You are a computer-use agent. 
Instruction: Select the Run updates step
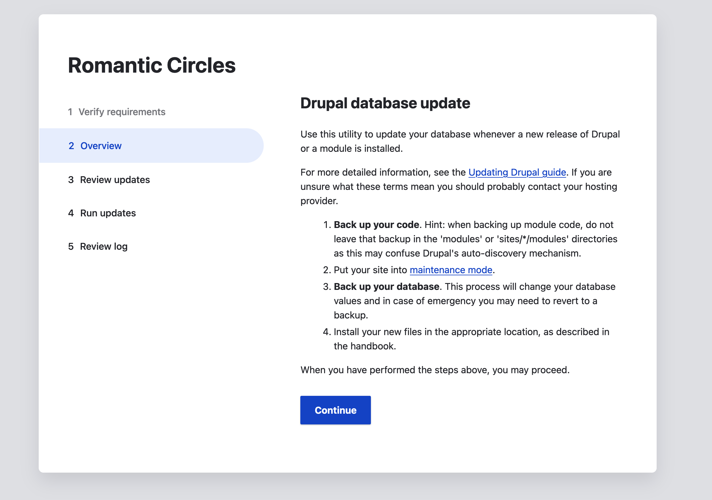[x=102, y=213]
